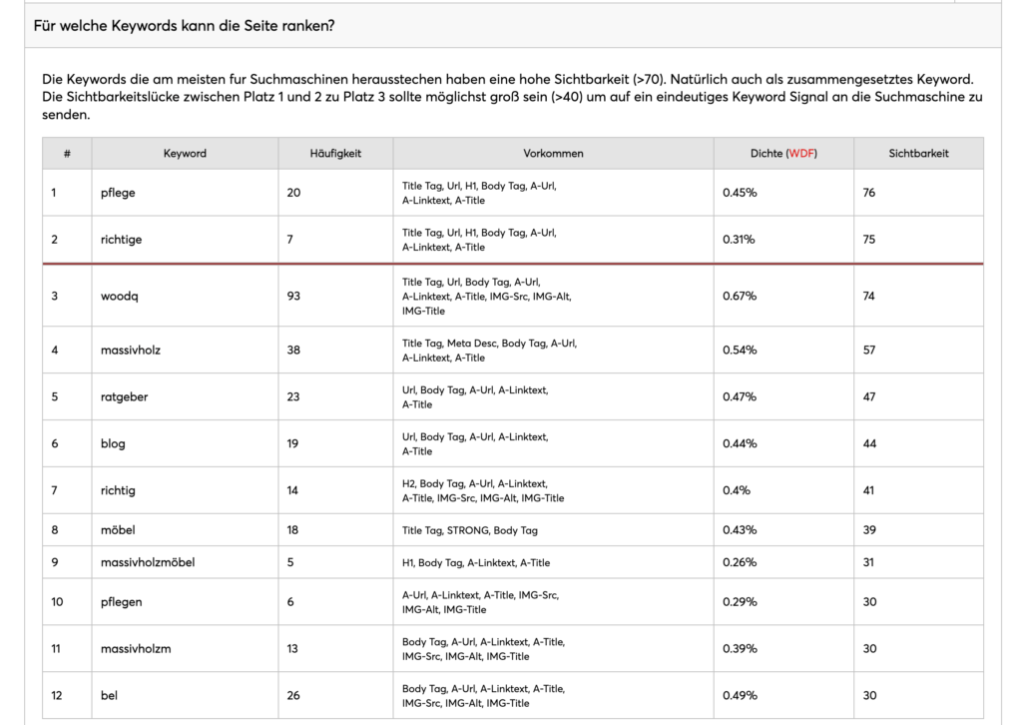Sort by Keyword column header
Image resolution: width=1022 pixels, height=725 pixels.
point(185,153)
